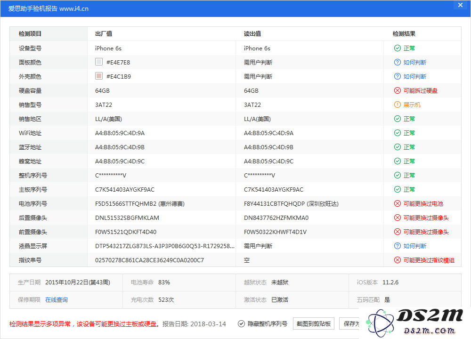
Task: Click factory rear camera serial DNL51532SBGFMKLAM
Action: (x=127, y=218)
